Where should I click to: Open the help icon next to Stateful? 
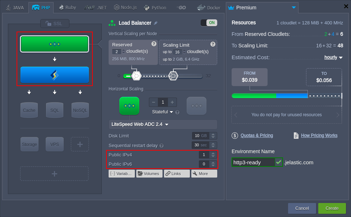177,112
